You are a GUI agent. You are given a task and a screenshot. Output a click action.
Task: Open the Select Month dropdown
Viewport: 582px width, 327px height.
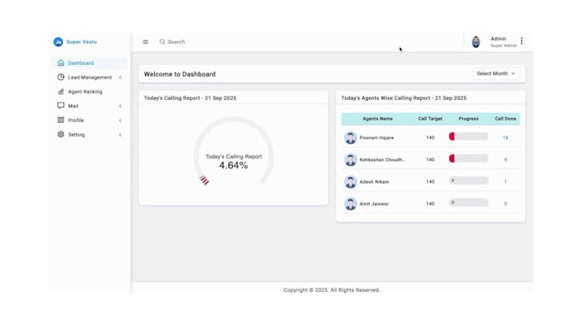[x=496, y=73]
